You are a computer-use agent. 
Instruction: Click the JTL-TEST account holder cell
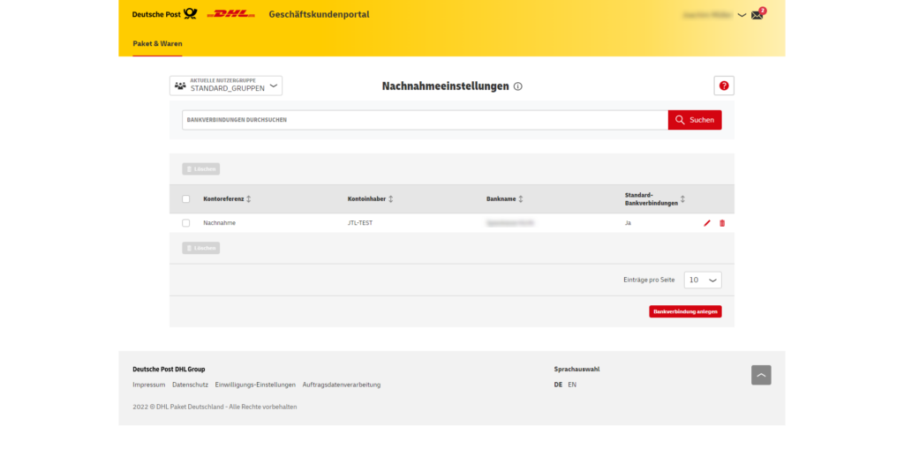360,223
